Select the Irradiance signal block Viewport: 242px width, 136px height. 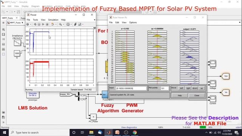click(x=17, y=43)
